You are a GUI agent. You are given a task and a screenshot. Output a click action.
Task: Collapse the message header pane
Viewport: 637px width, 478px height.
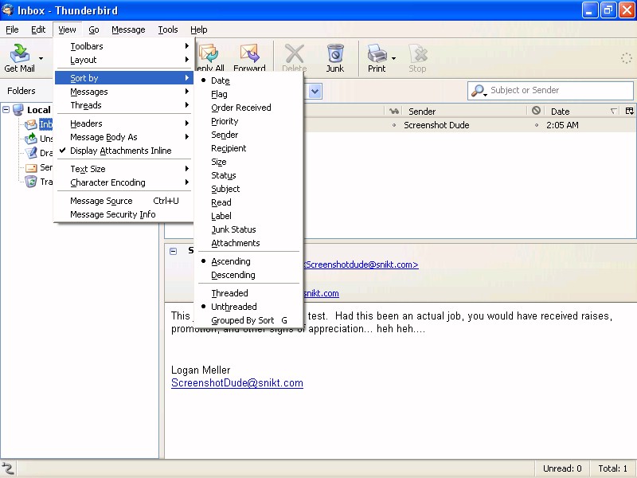point(173,251)
